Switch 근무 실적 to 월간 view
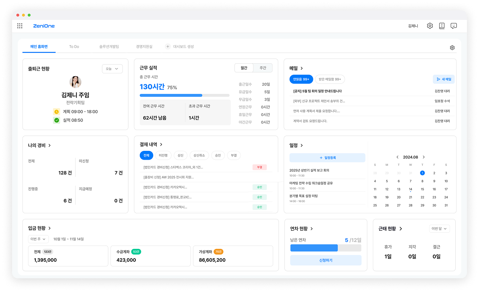Viewport: 479px width, 292px height. point(244,68)
